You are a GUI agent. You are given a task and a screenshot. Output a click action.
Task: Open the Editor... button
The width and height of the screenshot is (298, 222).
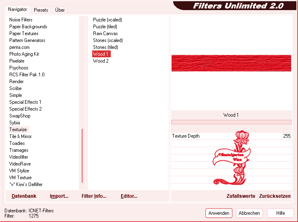[129, 196]
